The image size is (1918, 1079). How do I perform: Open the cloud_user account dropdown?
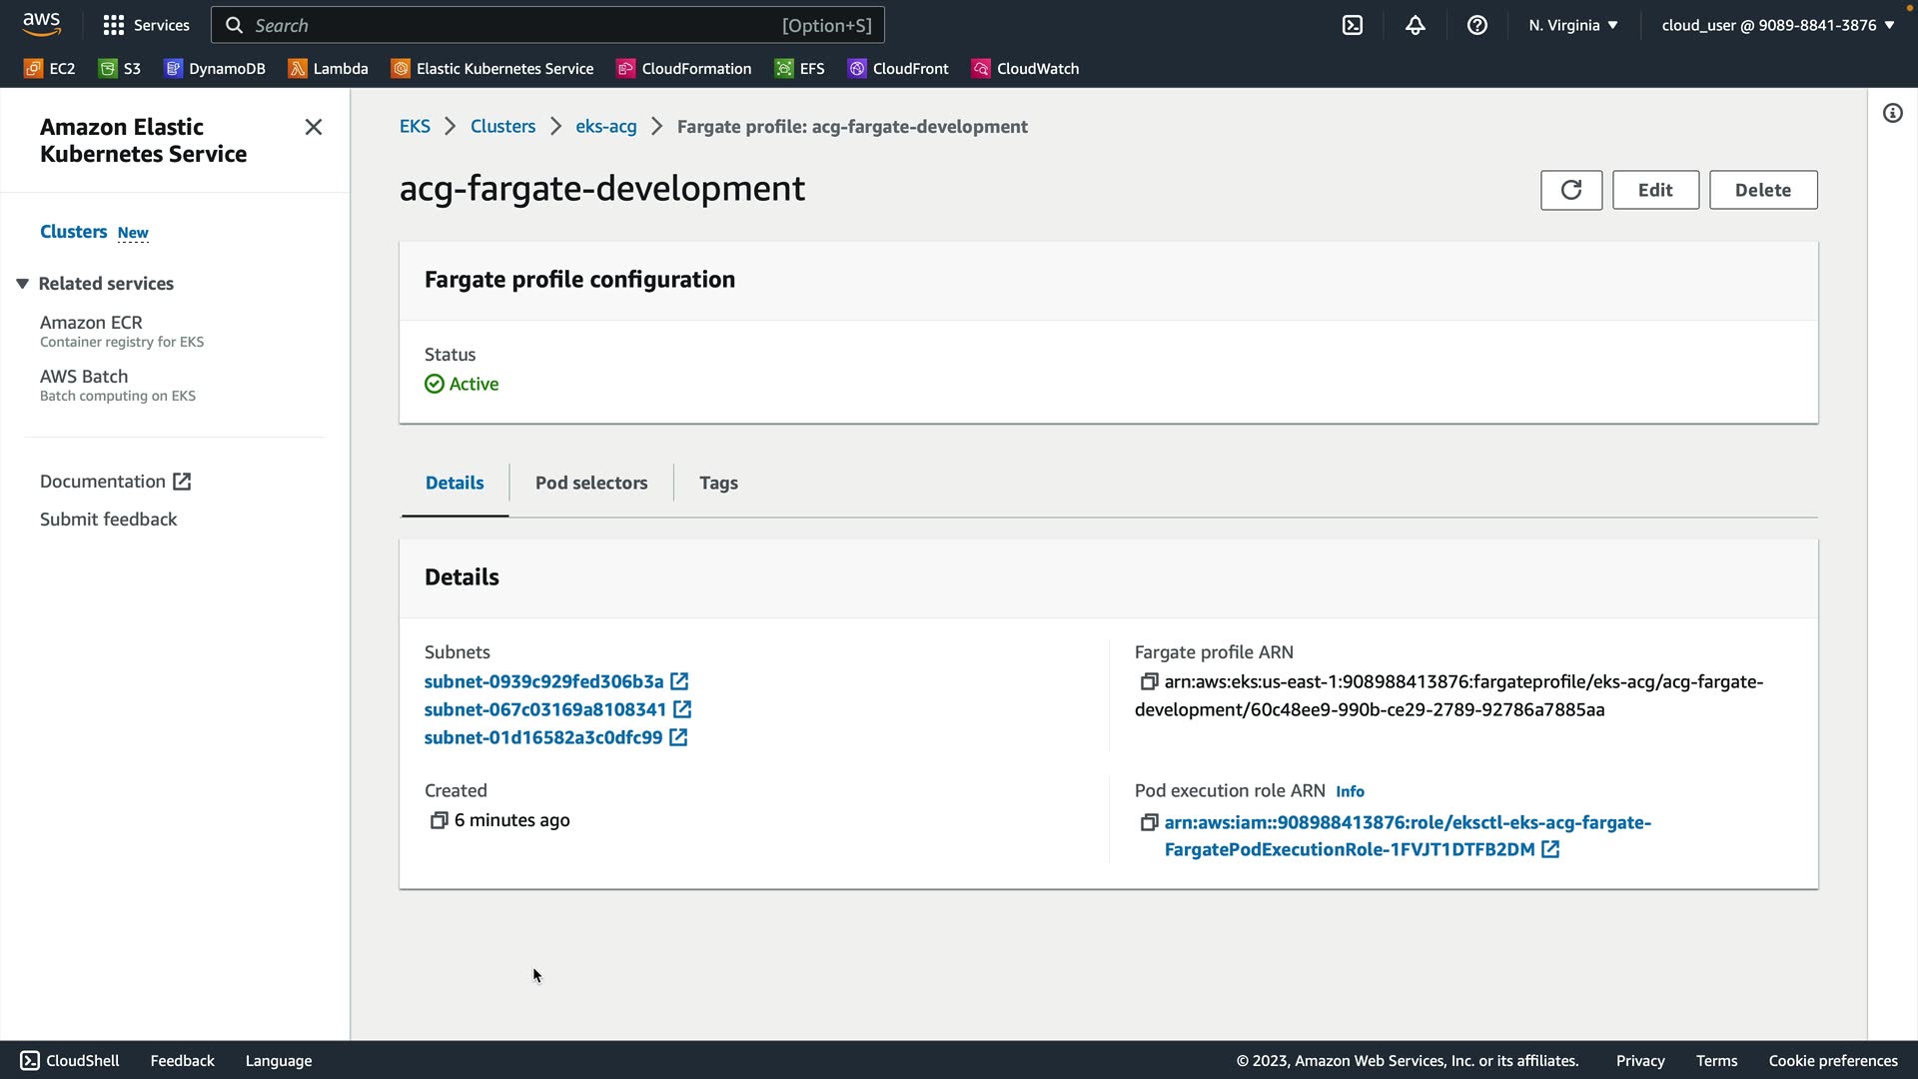1777,25
